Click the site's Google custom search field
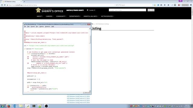193x108 pixels. (127, 10)
